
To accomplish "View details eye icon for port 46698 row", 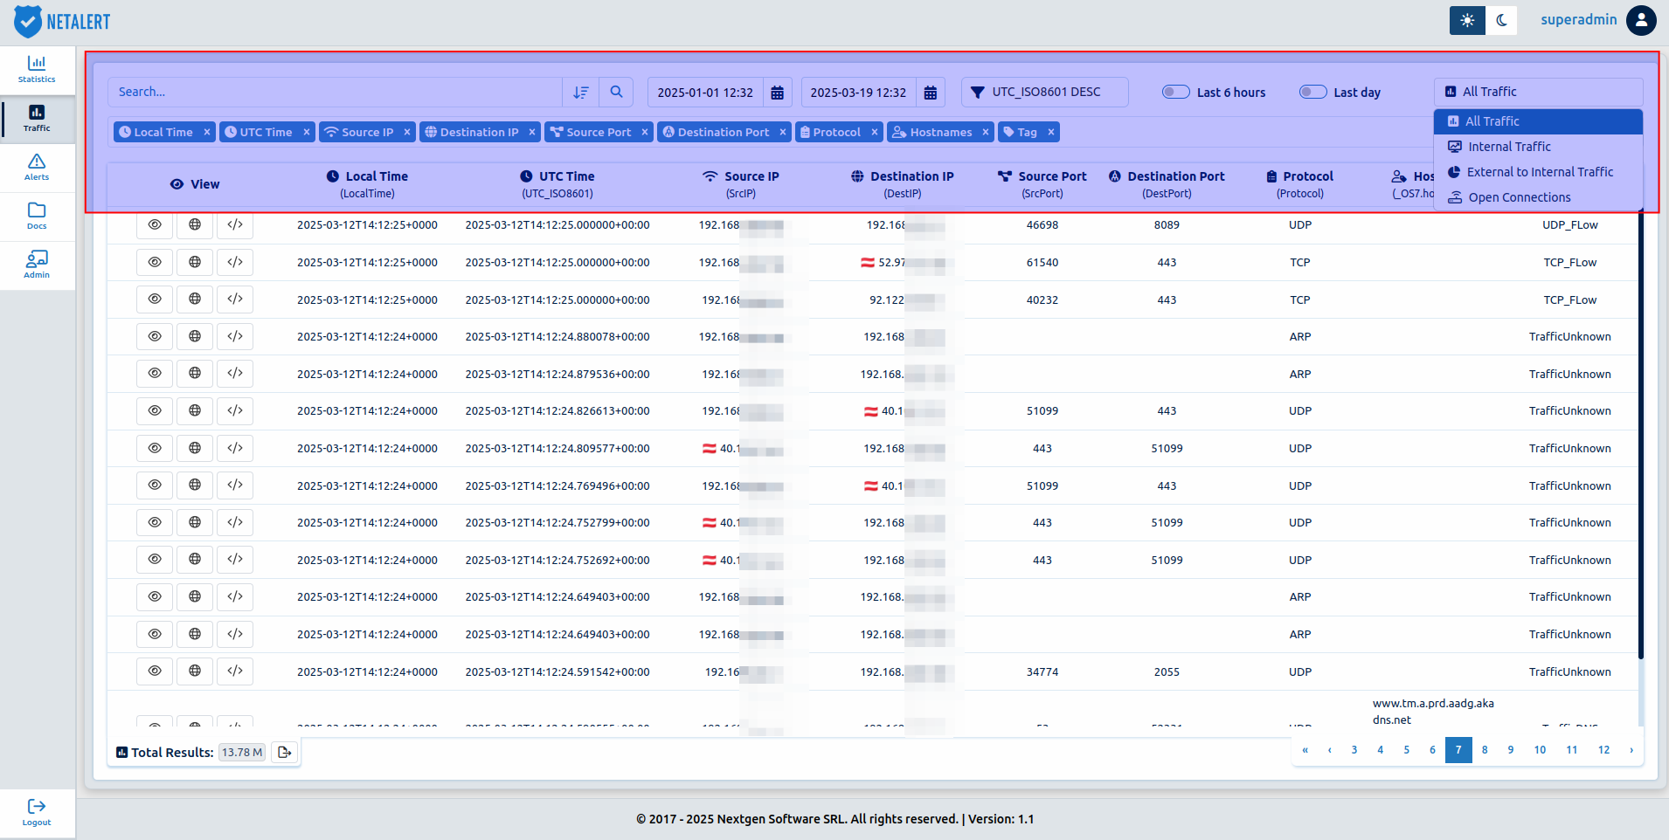I will pos(155,224).
